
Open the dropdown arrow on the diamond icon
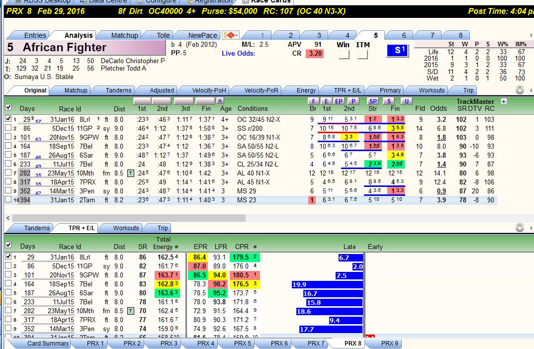[x=236, y=35]
